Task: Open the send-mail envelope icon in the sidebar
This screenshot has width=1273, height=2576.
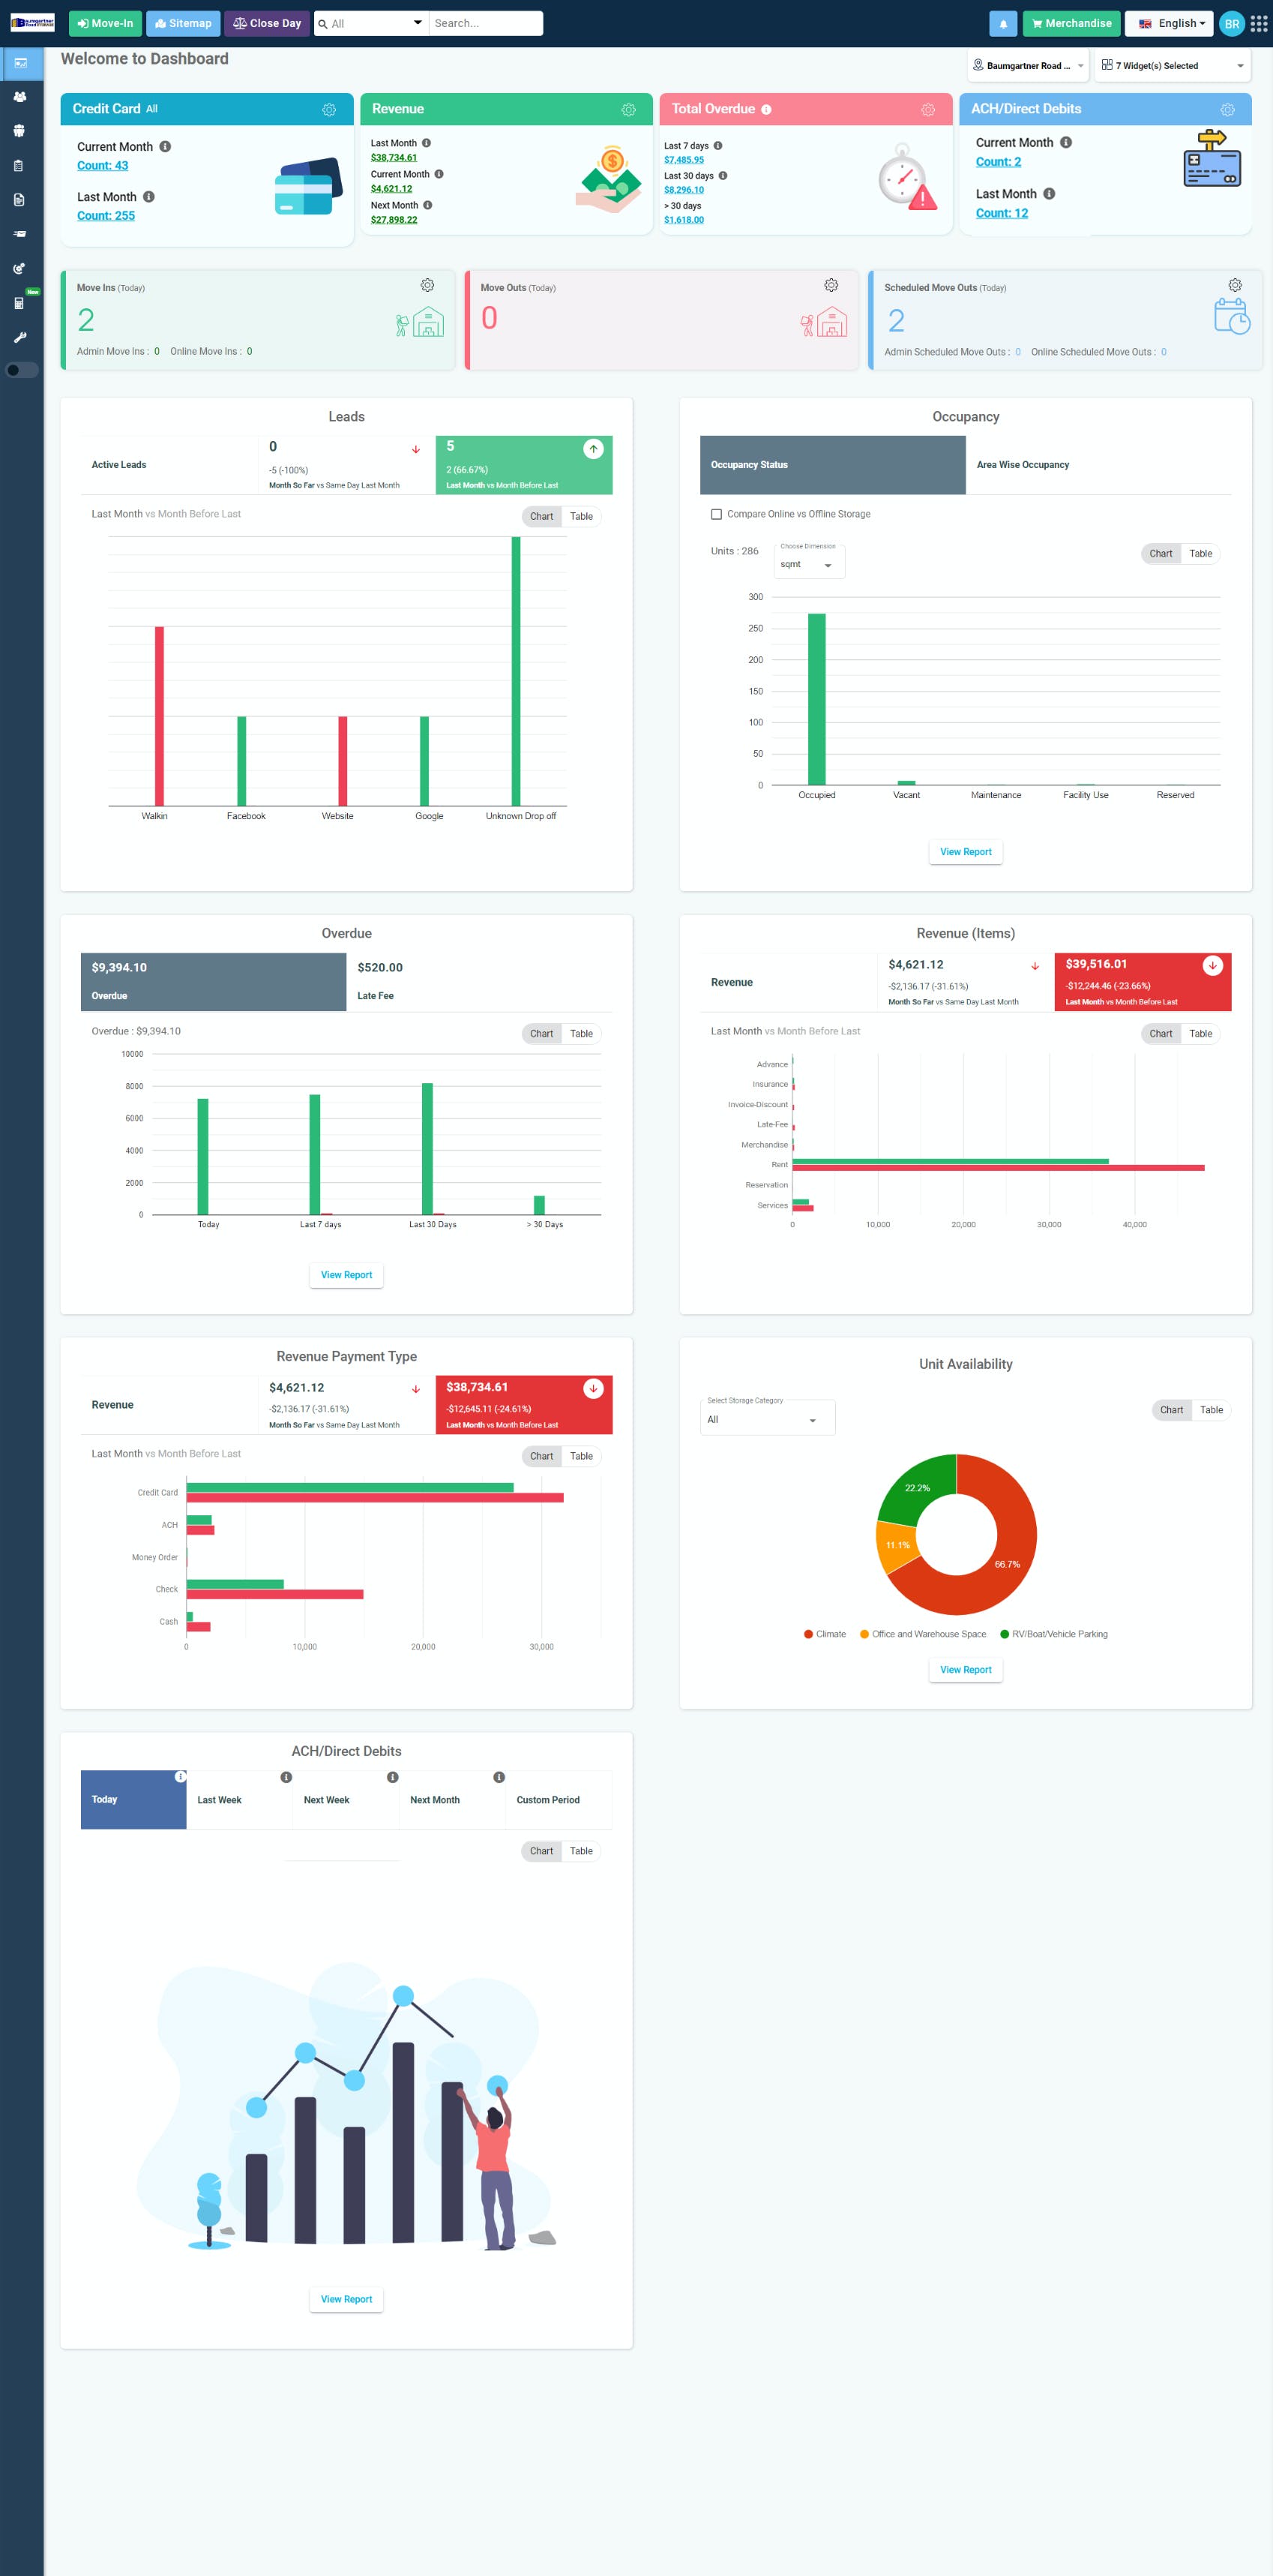Action: coord(20,234)
